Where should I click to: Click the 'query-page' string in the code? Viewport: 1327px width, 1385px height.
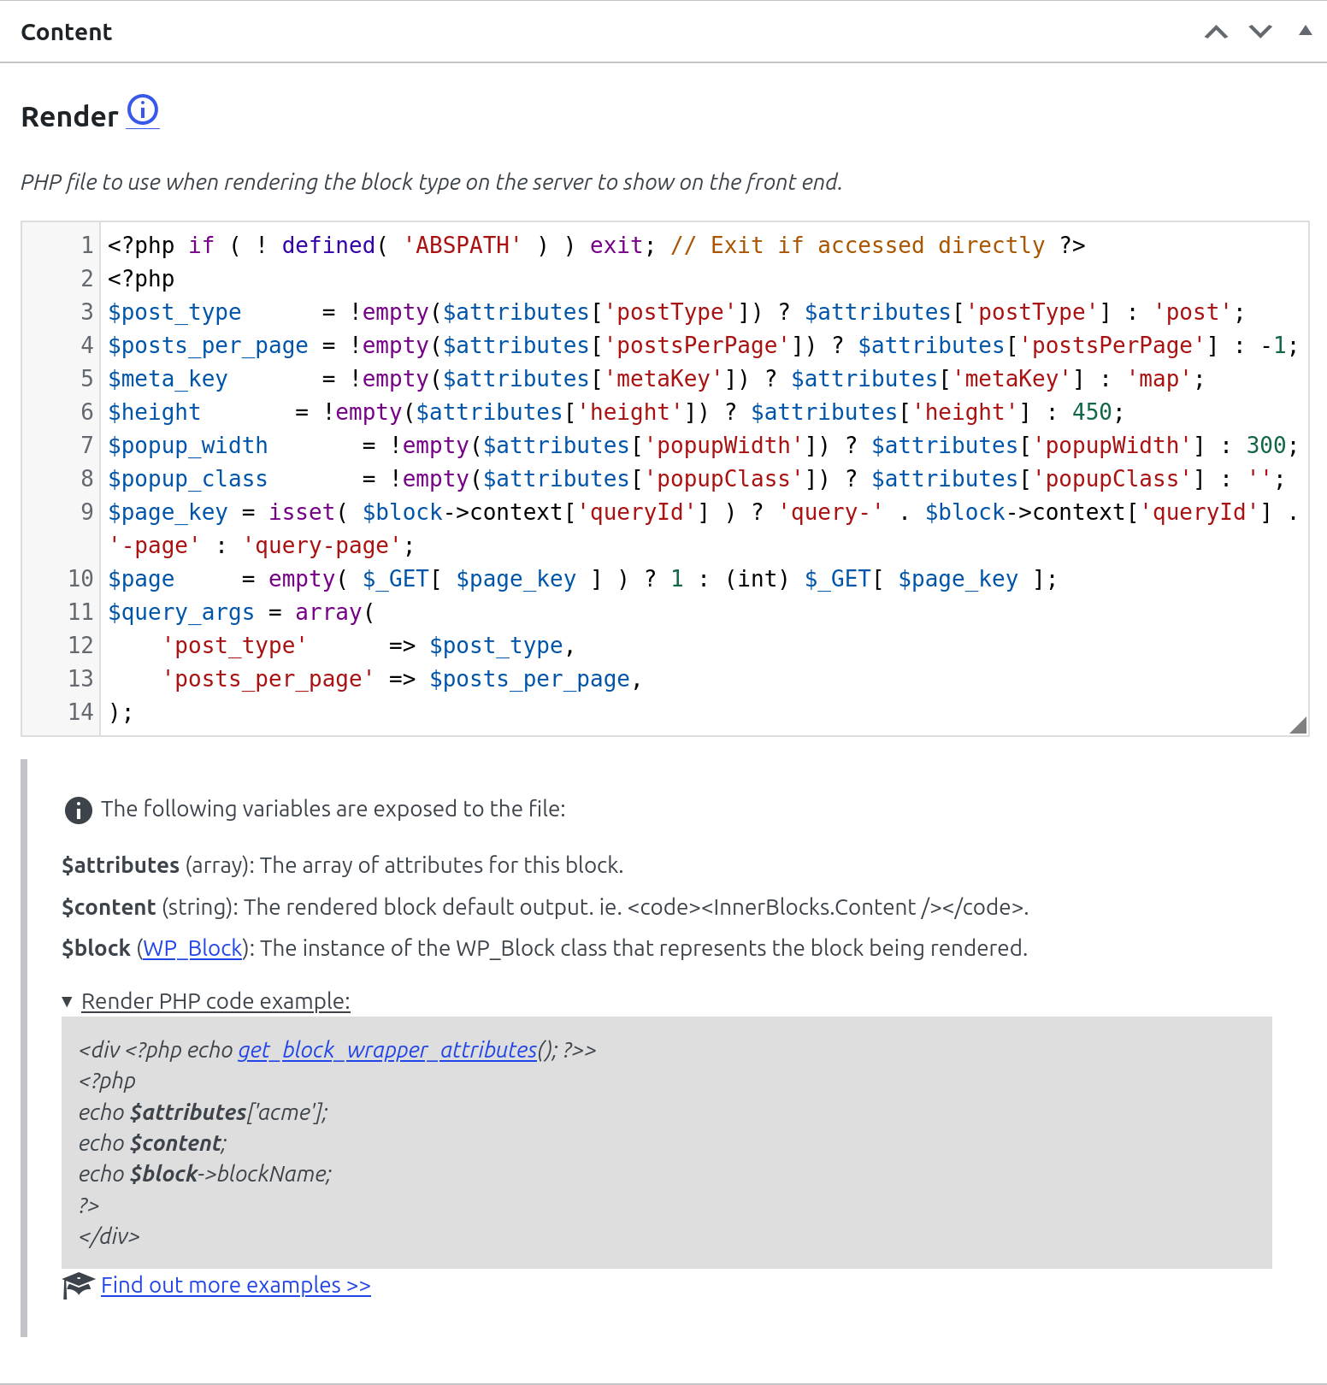[321, 545]
